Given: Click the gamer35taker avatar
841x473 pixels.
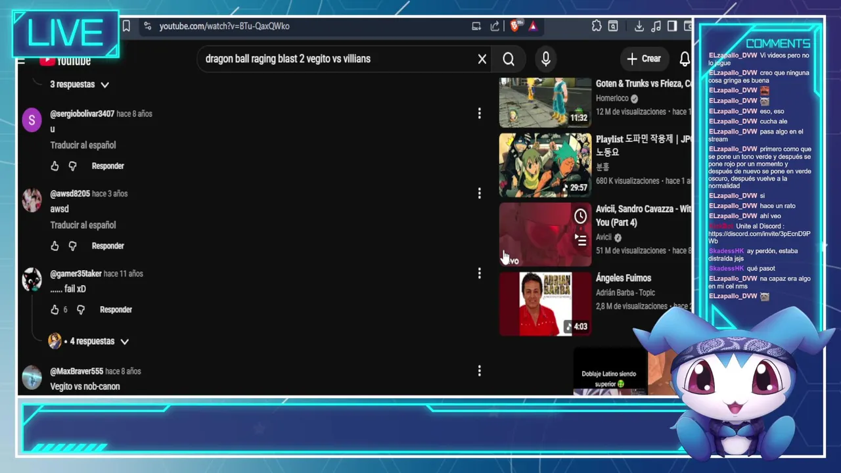Looking at the screenshot, I should (32, 281).
